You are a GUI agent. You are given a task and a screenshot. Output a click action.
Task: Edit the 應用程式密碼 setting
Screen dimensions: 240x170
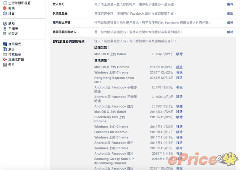pyautogui.click(x=230, y=23)
